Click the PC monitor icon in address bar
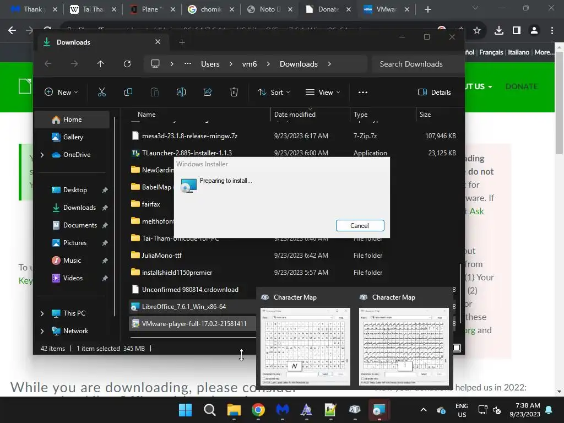 155,64
